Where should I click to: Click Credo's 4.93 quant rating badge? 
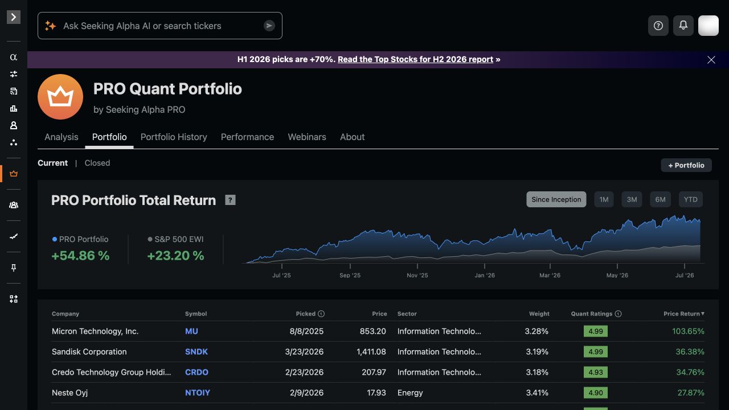(x=596, y=372)
